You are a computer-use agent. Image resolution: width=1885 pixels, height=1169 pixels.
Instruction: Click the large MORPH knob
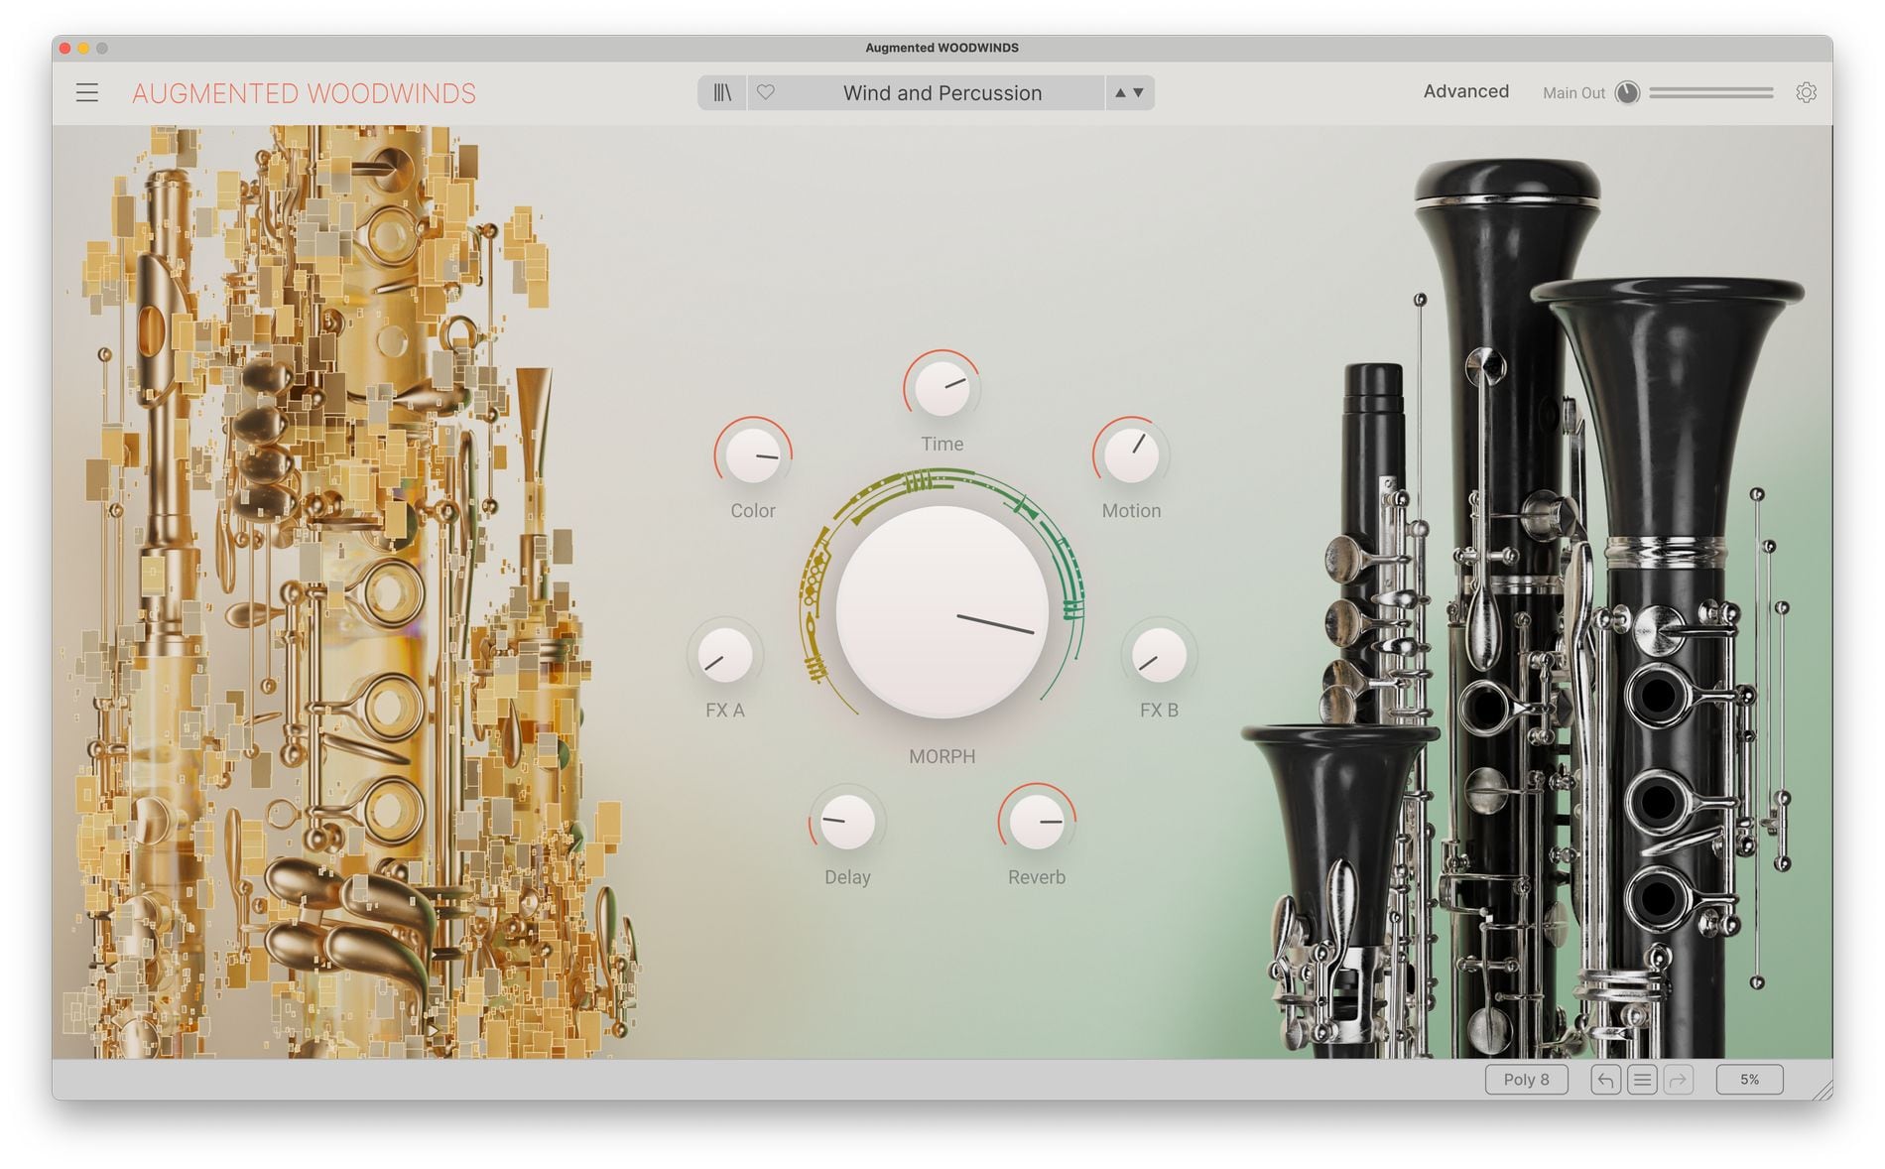[942, 611]
